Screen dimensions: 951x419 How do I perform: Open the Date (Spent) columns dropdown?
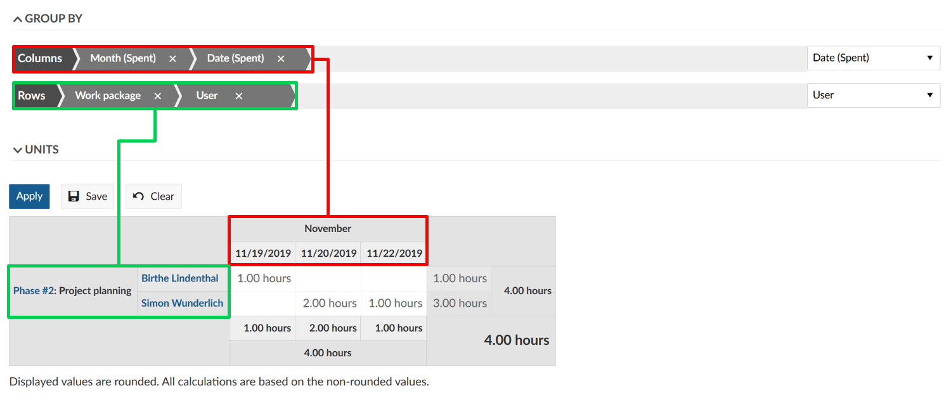[x=873, y=58]
